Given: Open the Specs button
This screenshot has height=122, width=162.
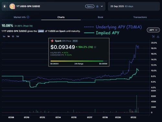Looking at the screenshot, I should (90, 6).
